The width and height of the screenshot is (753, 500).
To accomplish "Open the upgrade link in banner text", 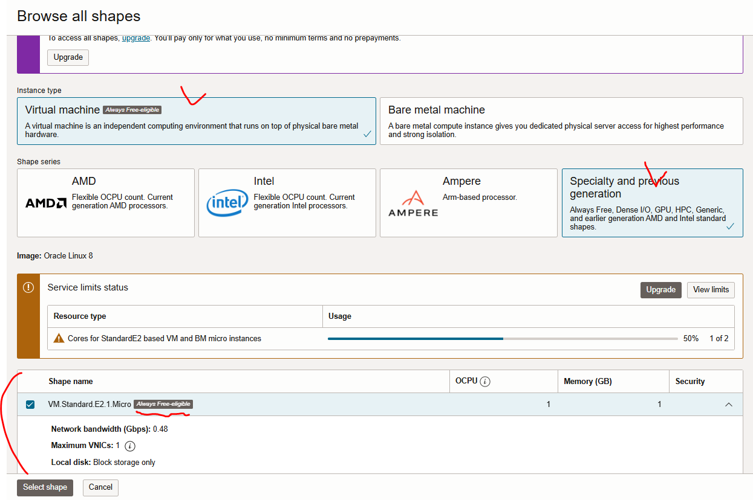I will point(136,38).
